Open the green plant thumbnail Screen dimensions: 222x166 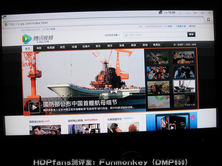(x=158, y=102)
